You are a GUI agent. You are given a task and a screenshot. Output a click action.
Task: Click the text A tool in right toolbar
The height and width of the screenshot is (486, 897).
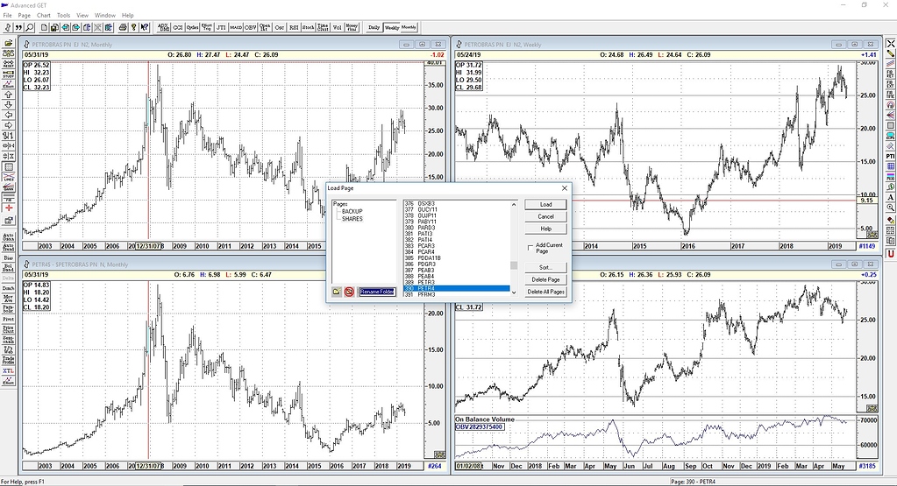891,197
